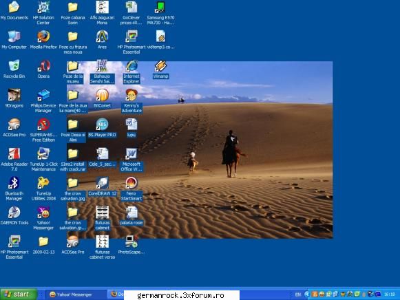Launch TuneUp 1-Click Maintenance shortcut
Screen dimensions: 400x300
[x=43, y=153]
